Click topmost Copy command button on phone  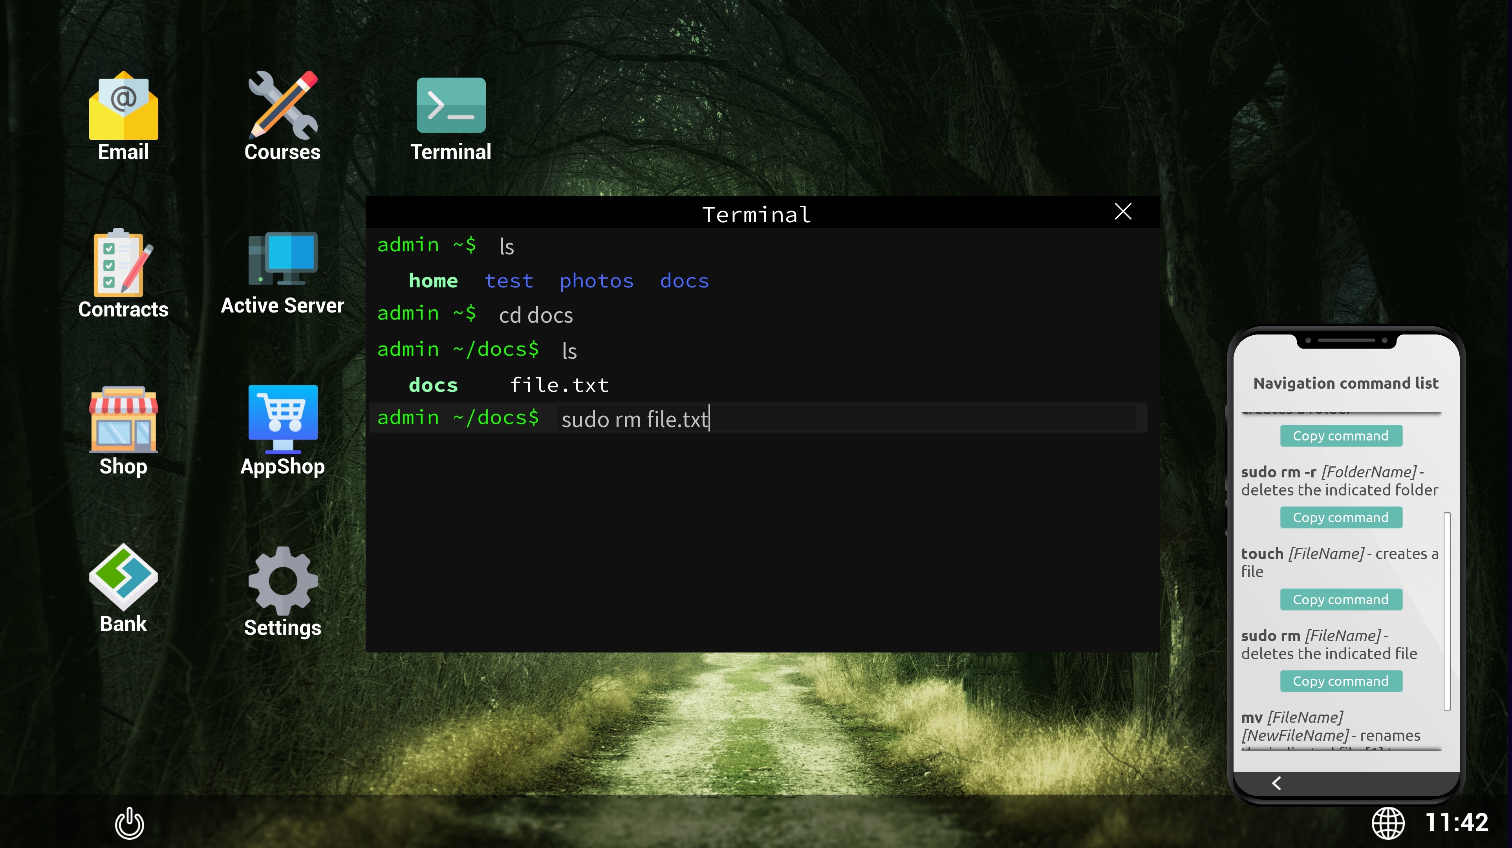point(1341,436)
